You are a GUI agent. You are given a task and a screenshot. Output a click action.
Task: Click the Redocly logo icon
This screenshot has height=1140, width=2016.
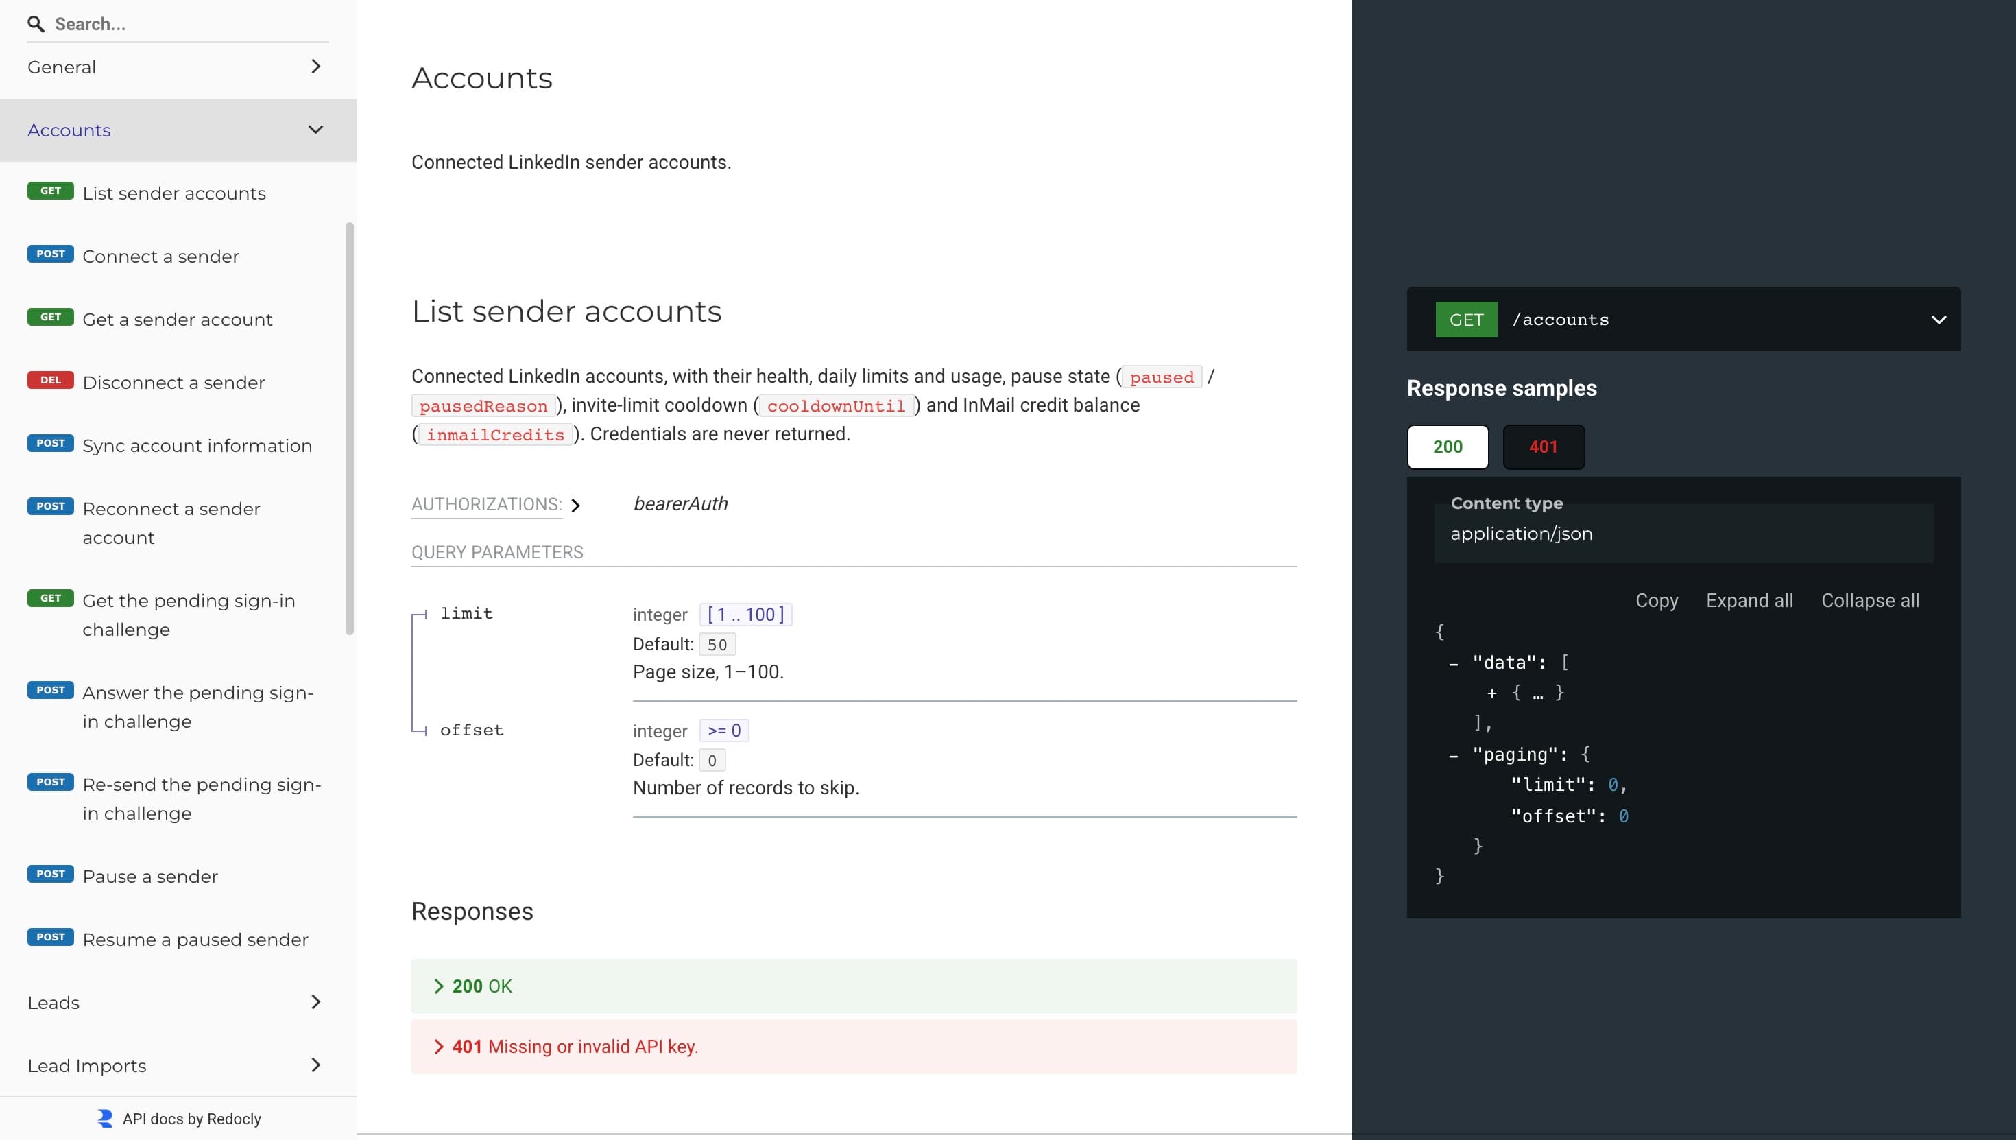pos(104,1118)
